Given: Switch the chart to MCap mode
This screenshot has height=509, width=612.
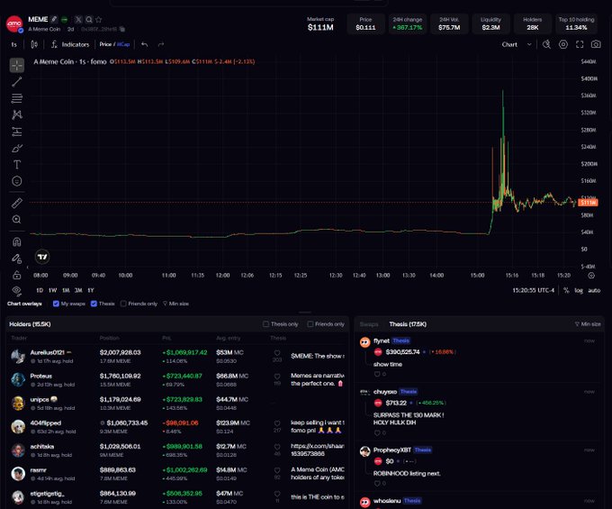Looking at the screenshot, I should [123, 44].
